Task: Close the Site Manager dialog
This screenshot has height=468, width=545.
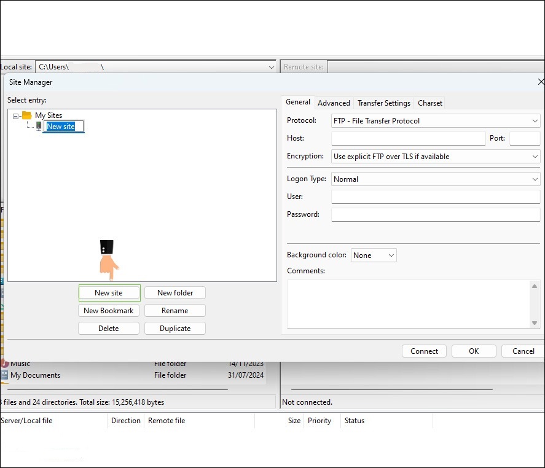Action: (x=541, y=82)
